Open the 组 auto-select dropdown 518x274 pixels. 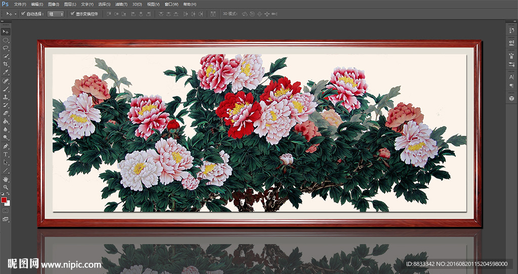click(x=56, y=14)
